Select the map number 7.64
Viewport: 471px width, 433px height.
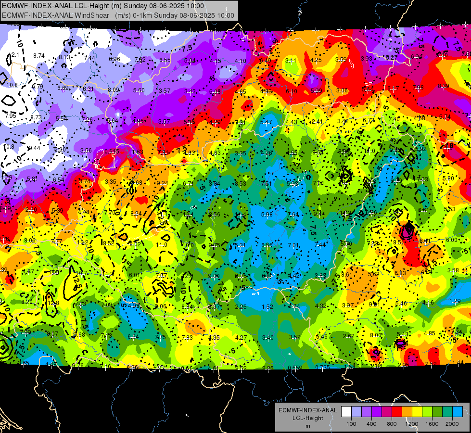(293, 214)
